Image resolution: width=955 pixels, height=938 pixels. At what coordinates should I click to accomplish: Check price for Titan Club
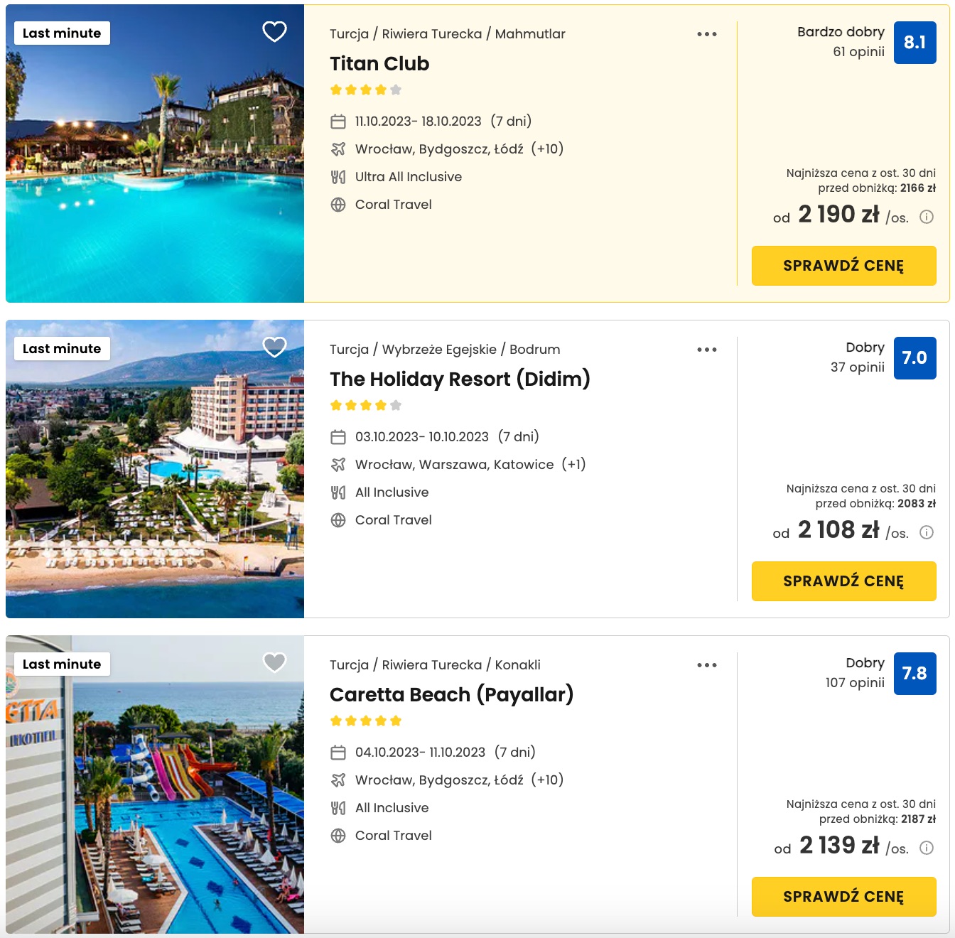click(x=844, y=266)
